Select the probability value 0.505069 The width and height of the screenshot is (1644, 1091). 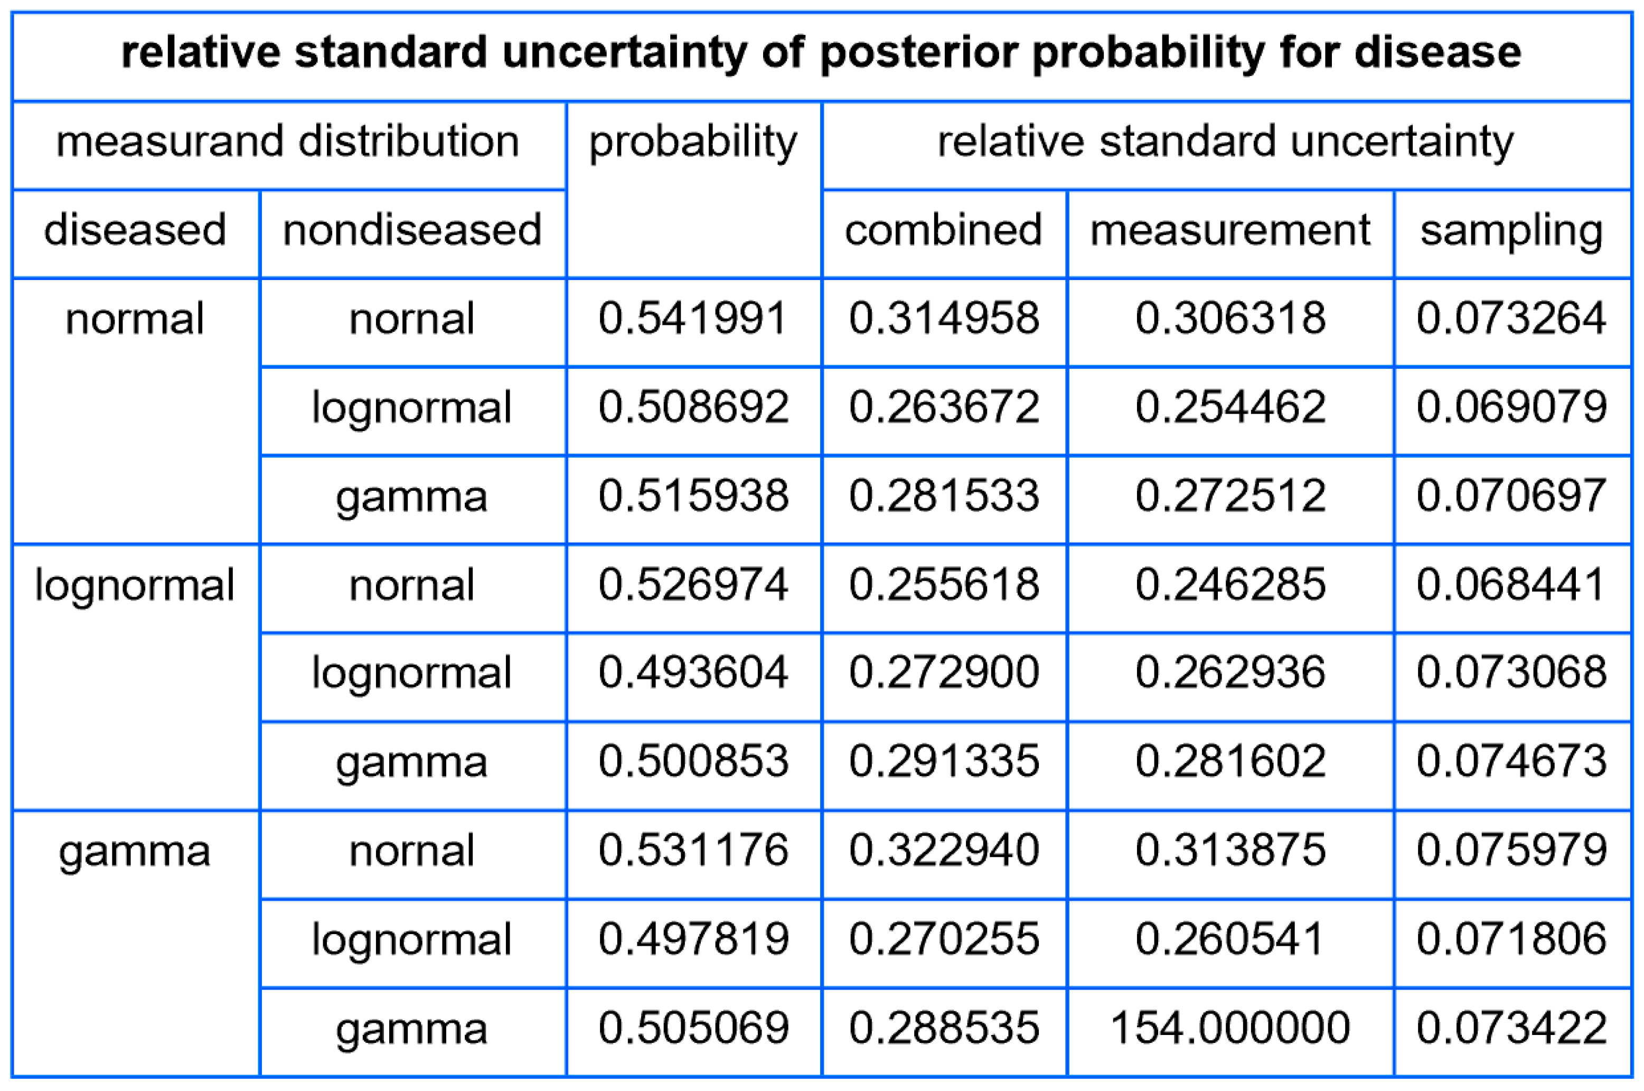pos(693,1028)
